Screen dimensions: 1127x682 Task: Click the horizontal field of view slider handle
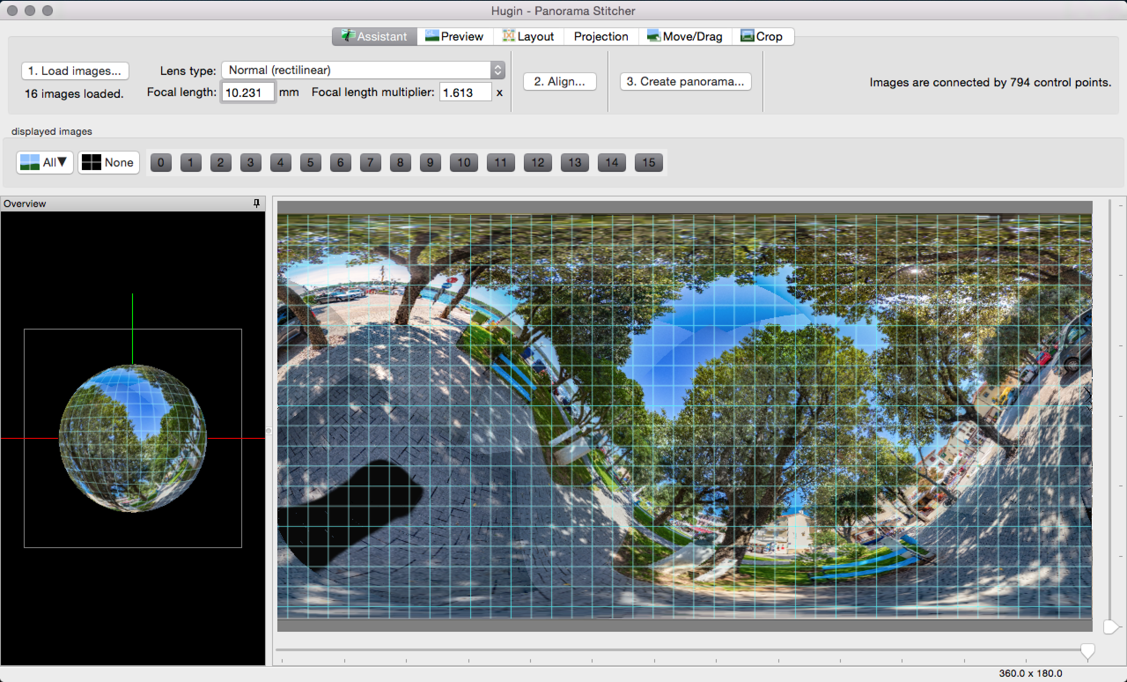1087,650
